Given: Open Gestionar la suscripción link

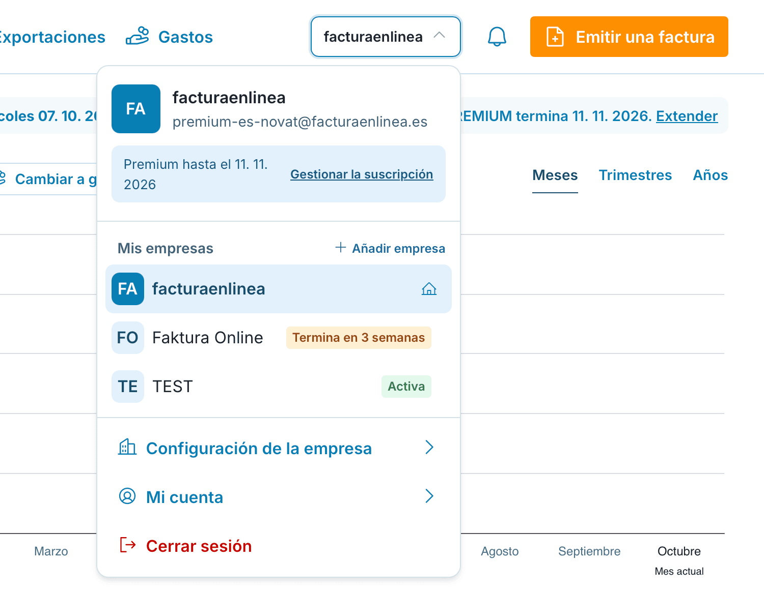Looking at the screenshot, I should tap(362, 174).
